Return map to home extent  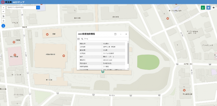4,16
